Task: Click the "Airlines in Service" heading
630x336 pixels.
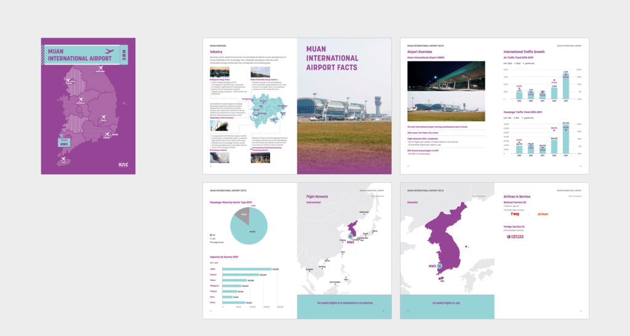Action: 517,196
